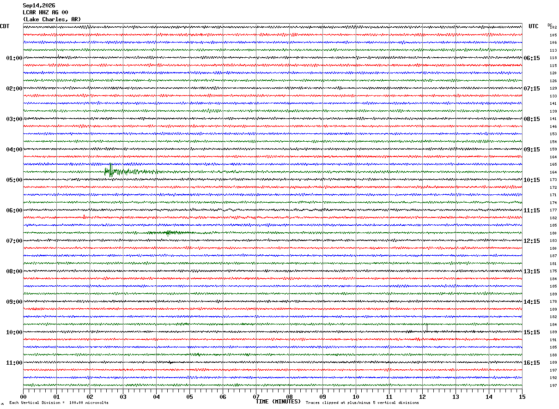
Task: Select the 11:00 CDT hour label
Action: point(14,363)
